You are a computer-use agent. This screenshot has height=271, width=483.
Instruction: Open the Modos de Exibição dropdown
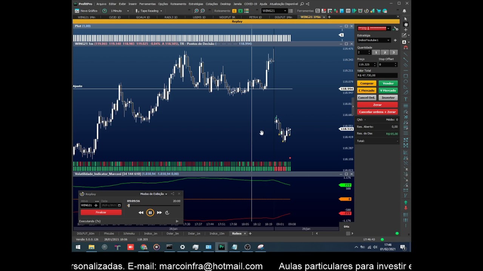[154, 194]
